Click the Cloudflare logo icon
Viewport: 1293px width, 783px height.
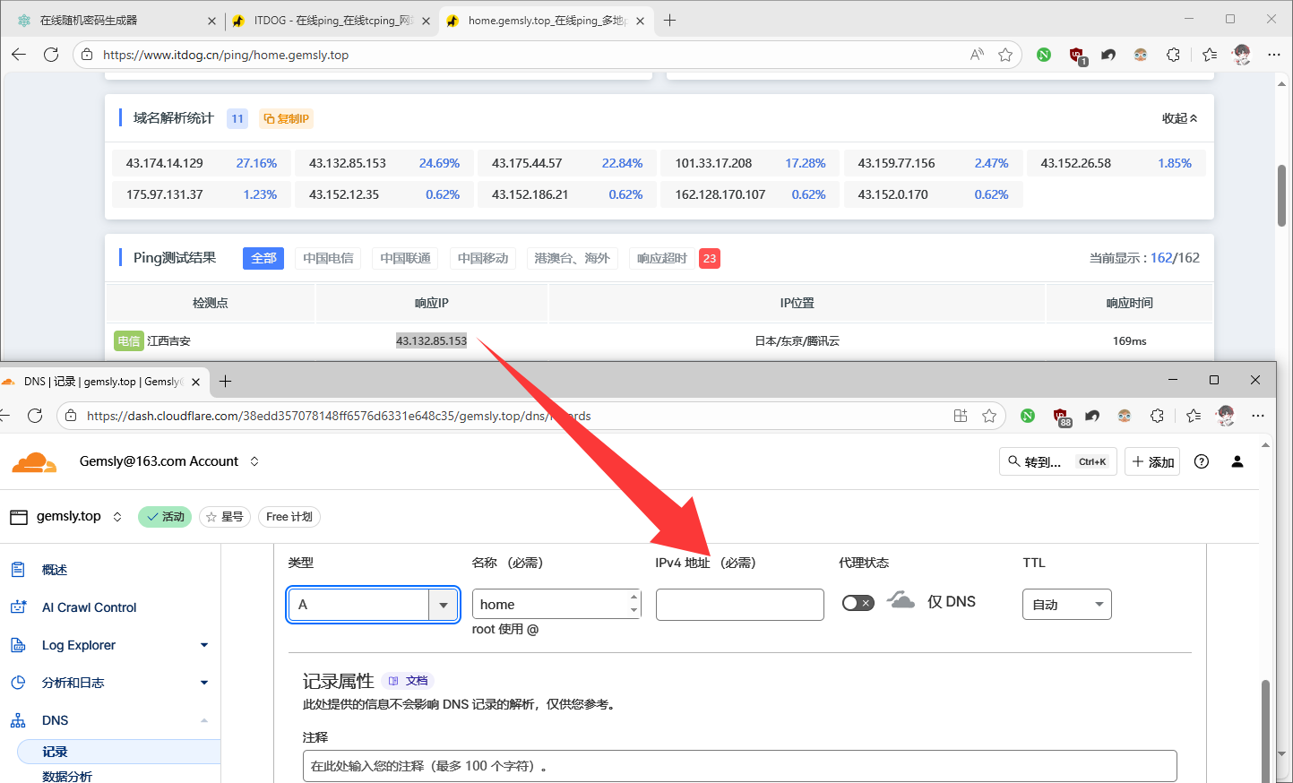tap(34, 462)
